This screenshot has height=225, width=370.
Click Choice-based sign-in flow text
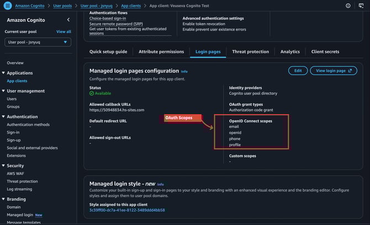(108, 18)
